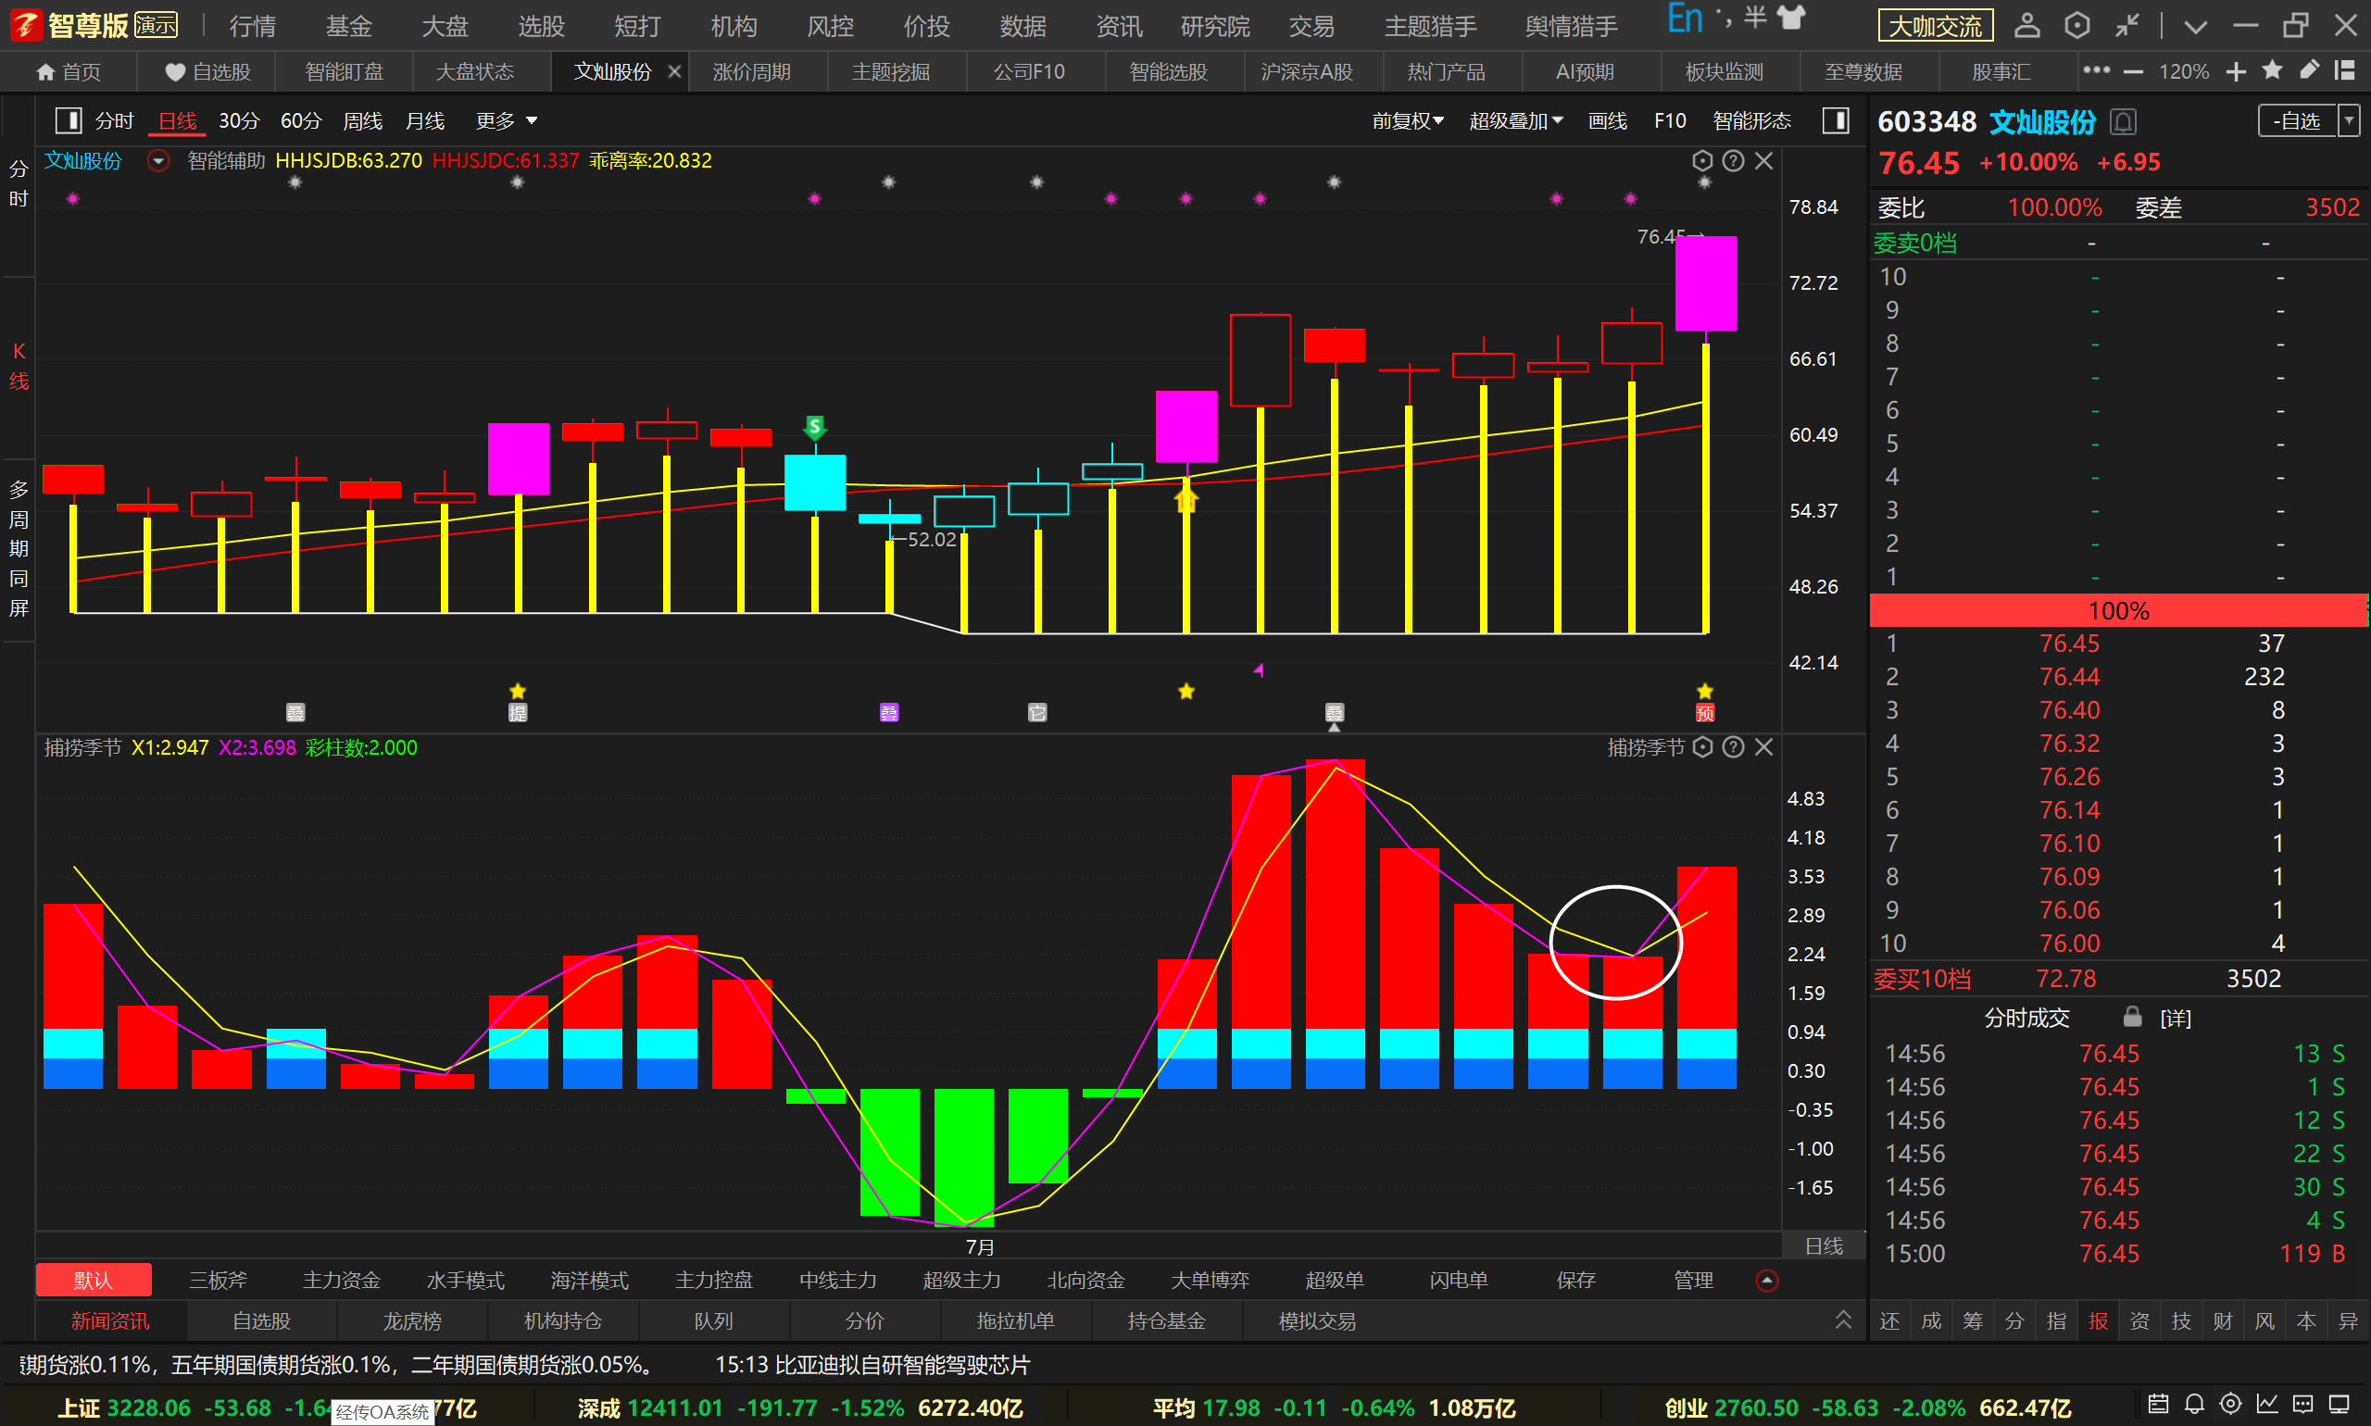The height and width of the screenshot is (1426, 2371).
Task: Select the 主力资金 indicator tab
Action: [x=341, y=1280]
